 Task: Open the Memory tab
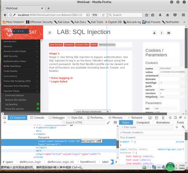(x=115, y=118)
